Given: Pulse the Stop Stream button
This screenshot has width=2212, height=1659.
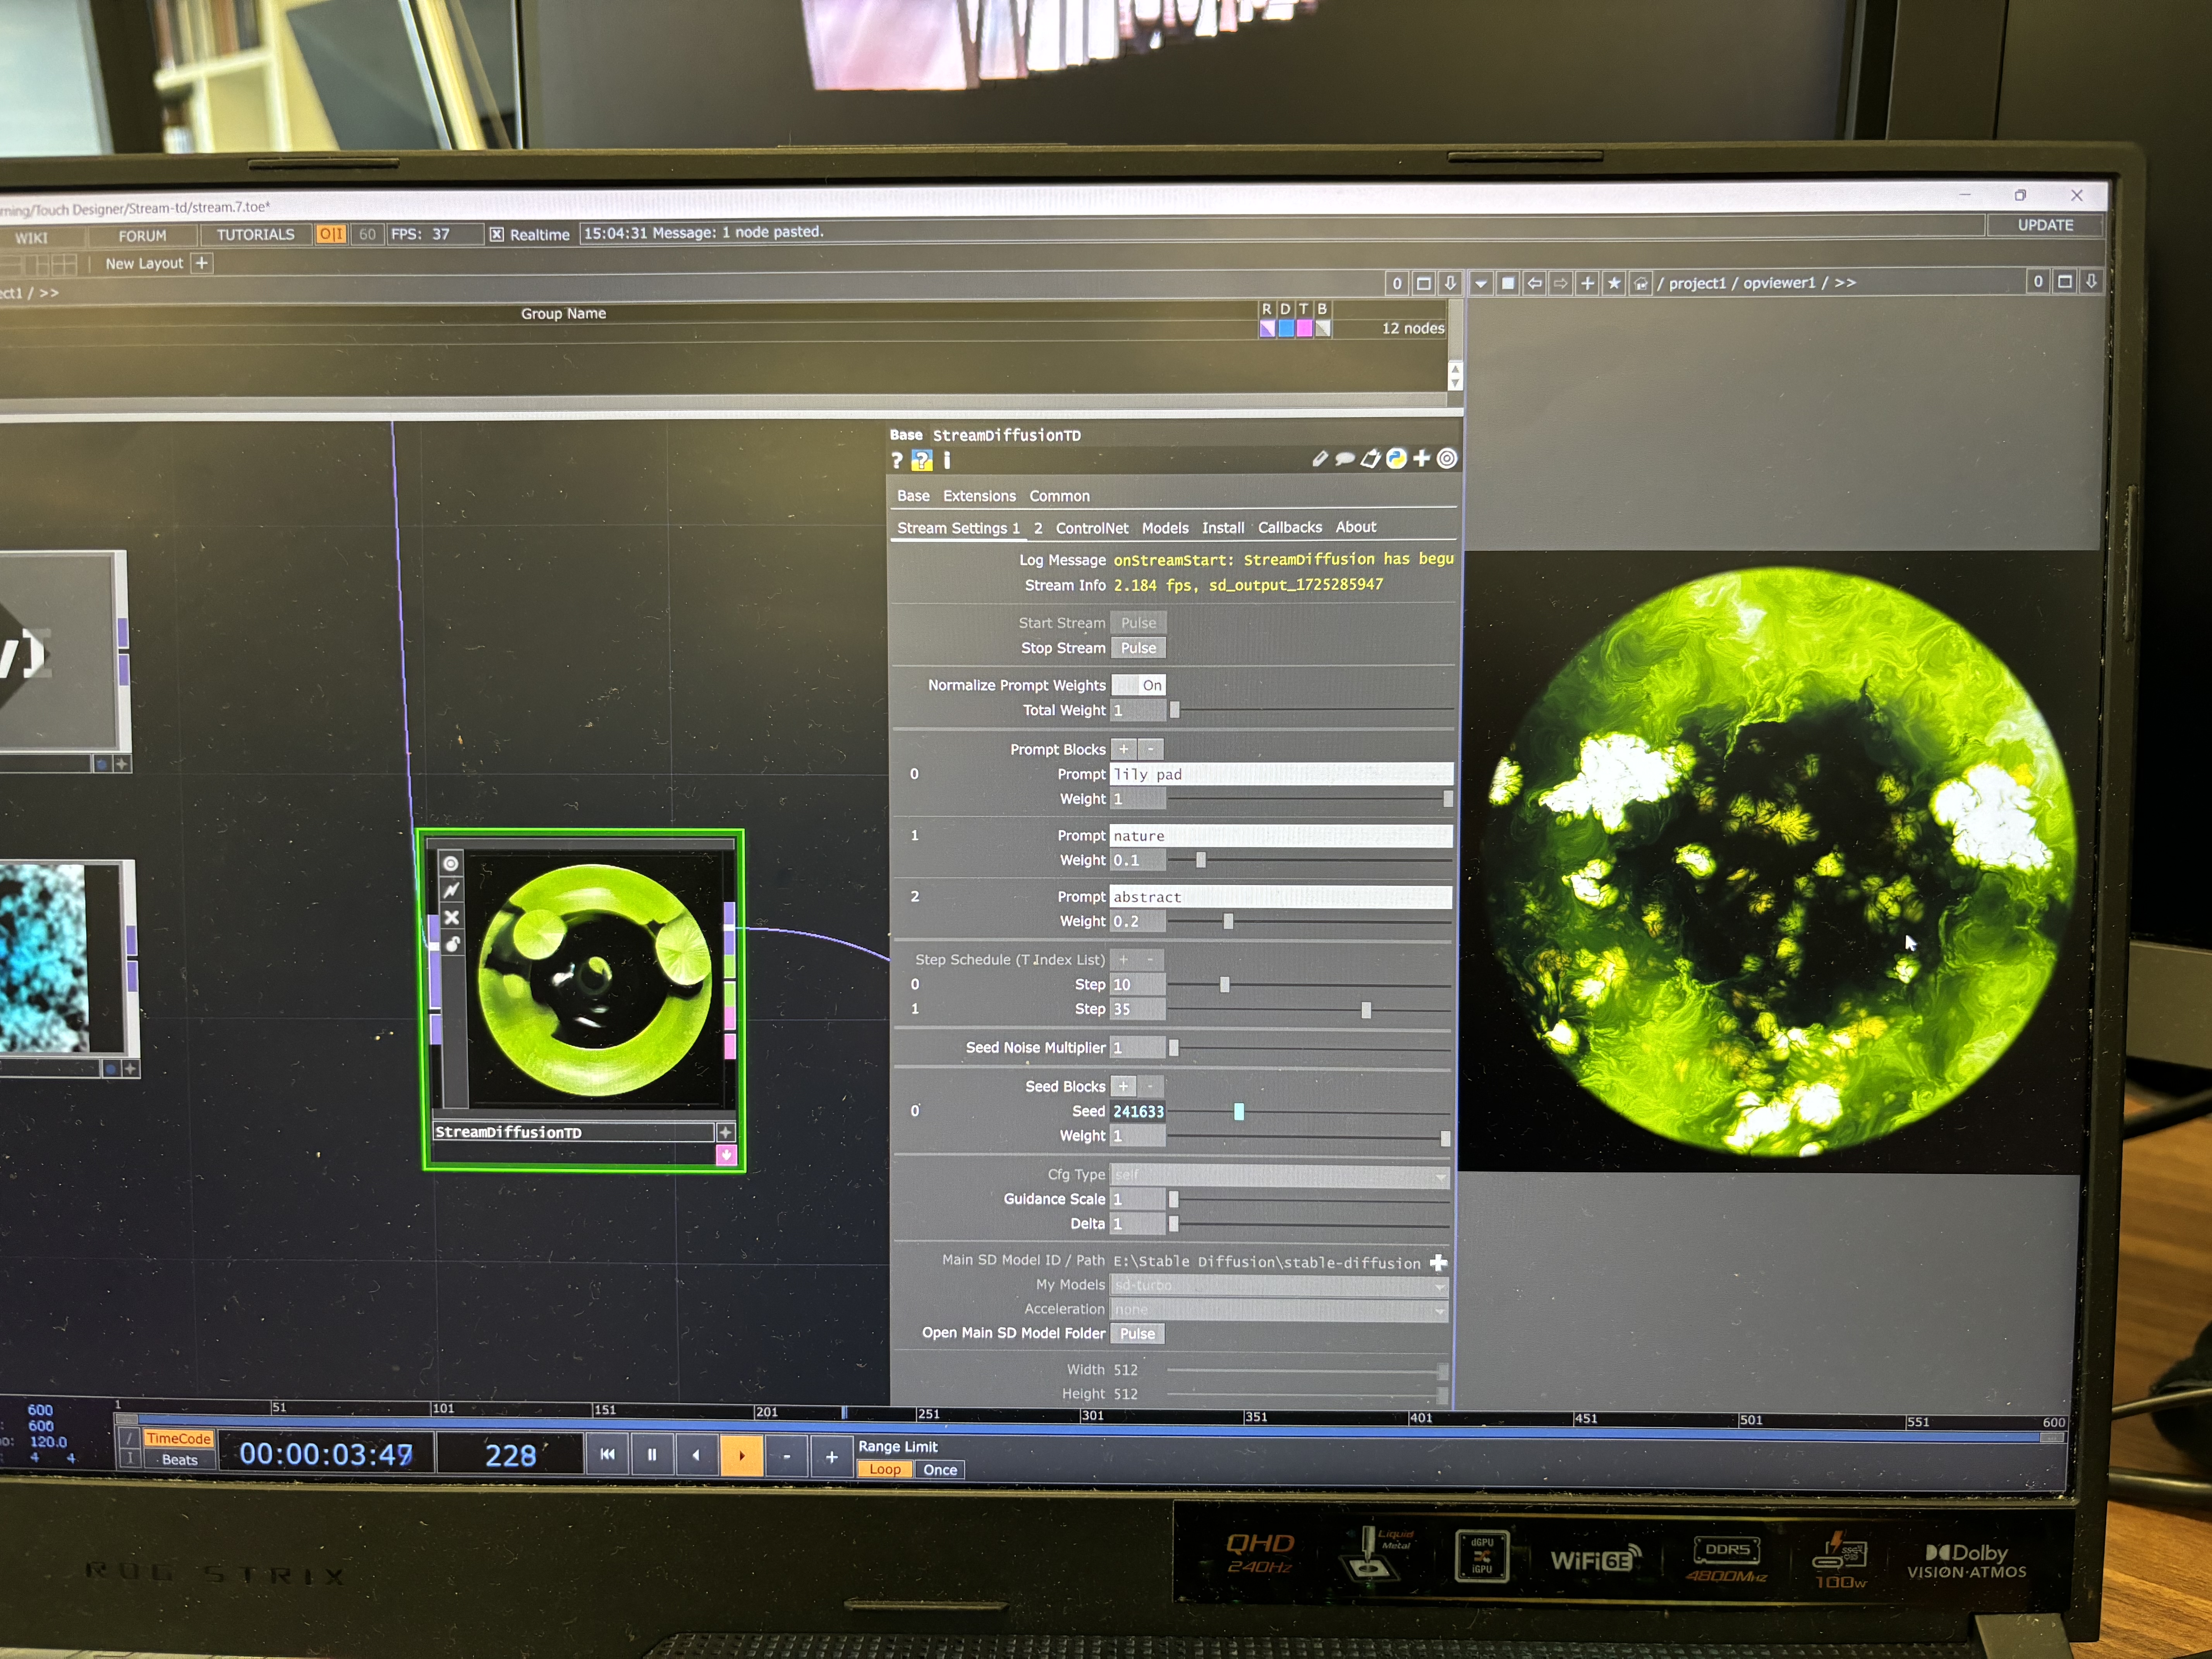Looking at the screenshot, I should pyautogui.click(x=1138, y=648).
